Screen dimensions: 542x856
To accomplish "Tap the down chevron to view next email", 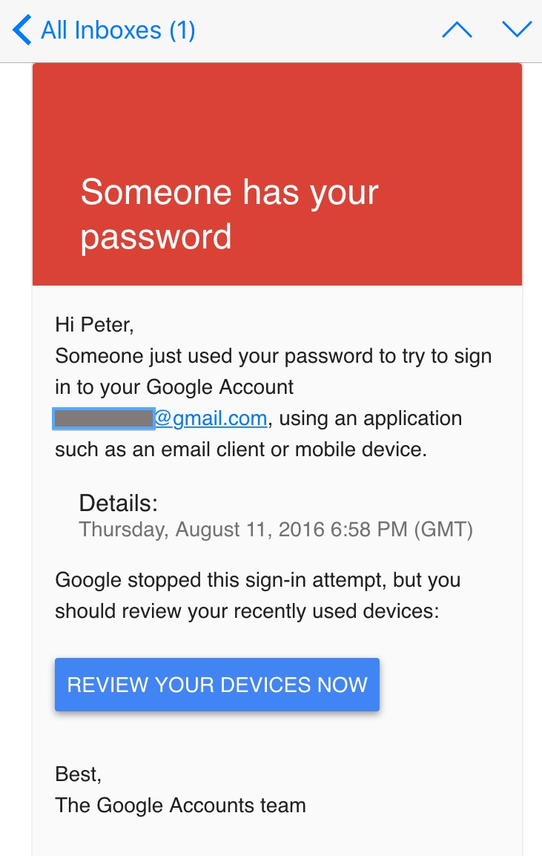I will click(517, 29).
